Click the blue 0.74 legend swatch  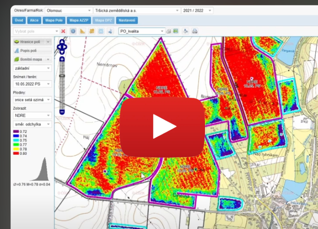tap(16, 136)
